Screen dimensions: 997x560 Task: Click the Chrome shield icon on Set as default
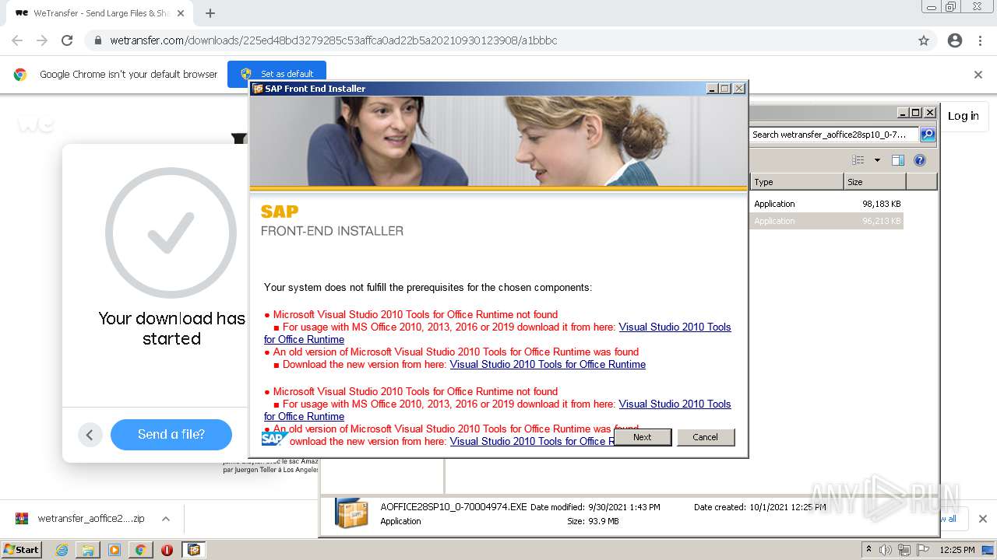246,74
